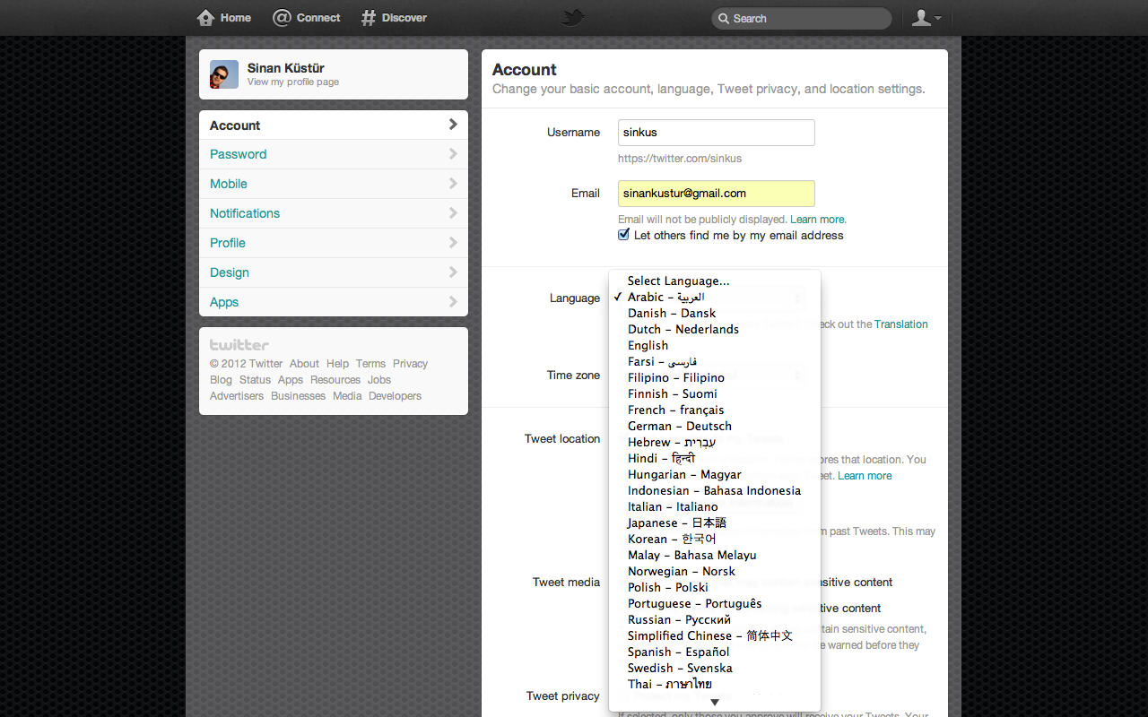Click Sinan Küstür's profile avatar
1148x717 pixels.
pyautogui.click(x=224, y=74)
